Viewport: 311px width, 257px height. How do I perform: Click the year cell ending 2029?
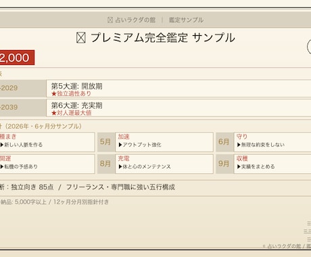click(x=22, y=89)
